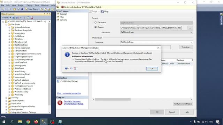Close the Object Explorer panel
Image resolution: width=223 pixels, height=125 pixels.
pos(49,14)
